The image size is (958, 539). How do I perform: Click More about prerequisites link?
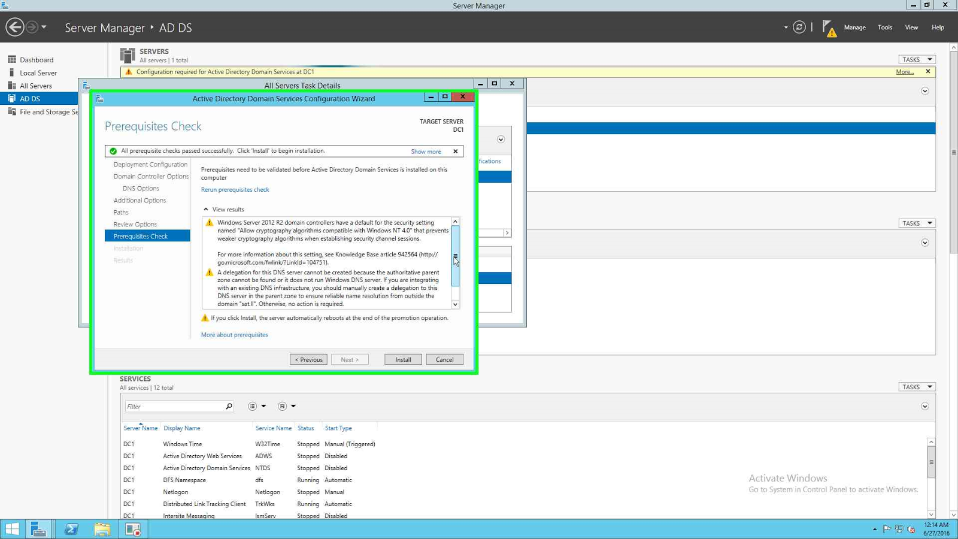[234, 335]
